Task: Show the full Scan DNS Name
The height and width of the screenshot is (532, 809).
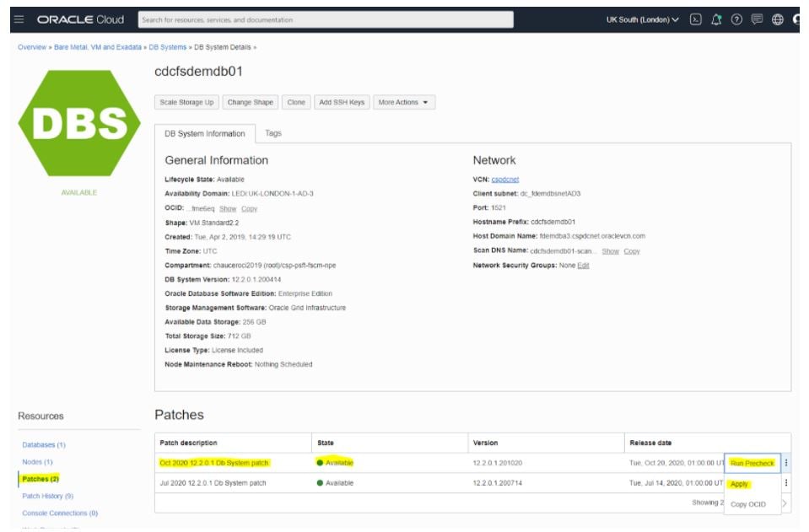Action: (x=611, y=251)
